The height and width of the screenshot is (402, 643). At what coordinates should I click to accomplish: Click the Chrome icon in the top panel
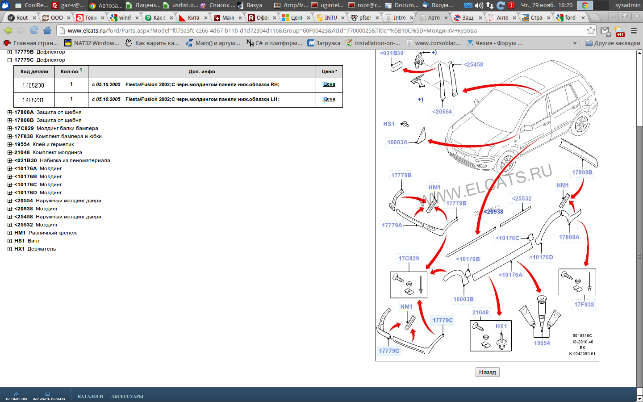coord(585,5)
